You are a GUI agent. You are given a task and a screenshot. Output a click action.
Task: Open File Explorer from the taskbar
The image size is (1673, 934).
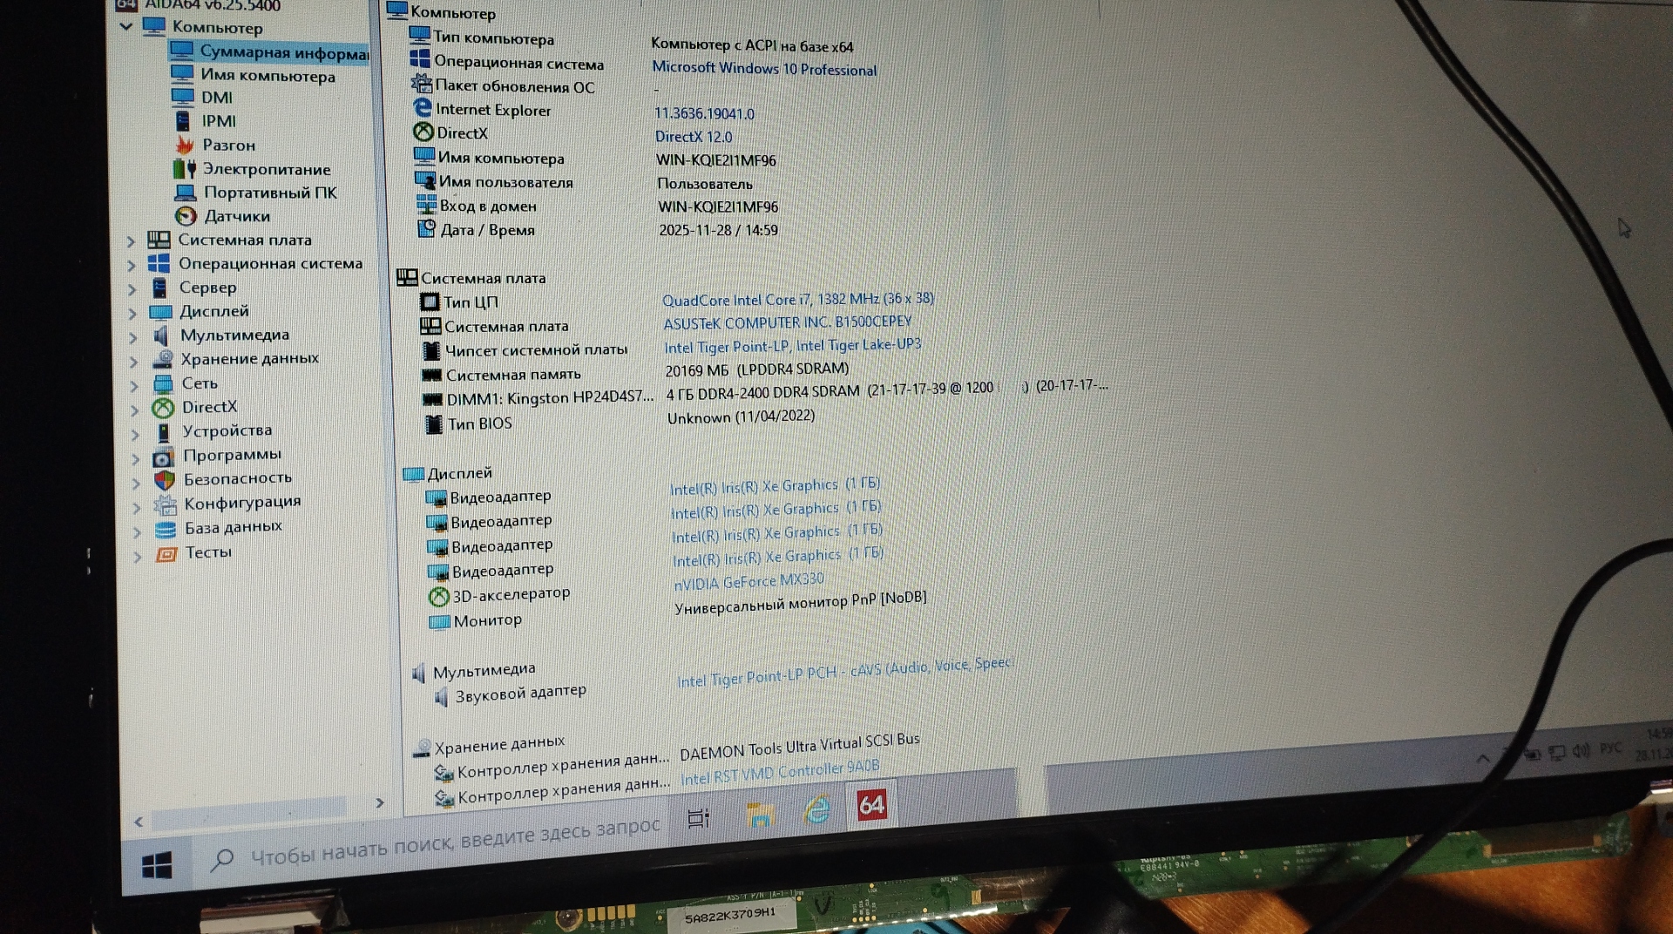[760, 815]
